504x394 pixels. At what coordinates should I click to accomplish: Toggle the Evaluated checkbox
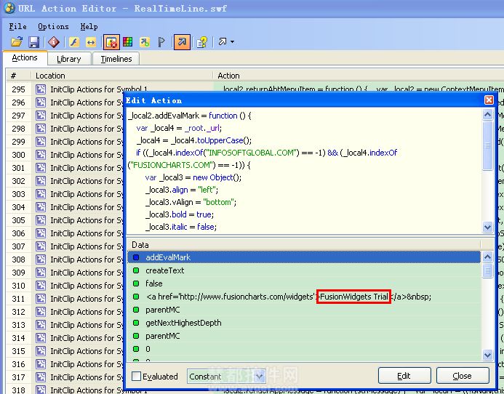click(x=136, y=376)
